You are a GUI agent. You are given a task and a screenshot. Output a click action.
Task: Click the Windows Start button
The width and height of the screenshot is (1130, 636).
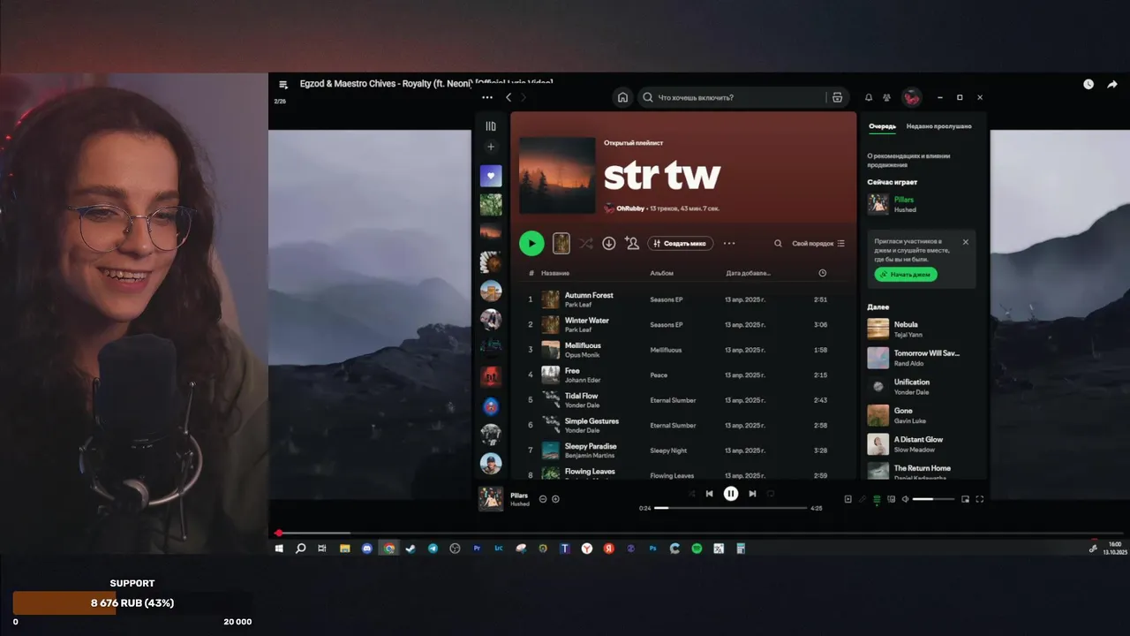pos(279,549)
